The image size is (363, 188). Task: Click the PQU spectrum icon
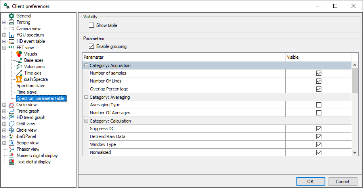click(x=11, y=35)
